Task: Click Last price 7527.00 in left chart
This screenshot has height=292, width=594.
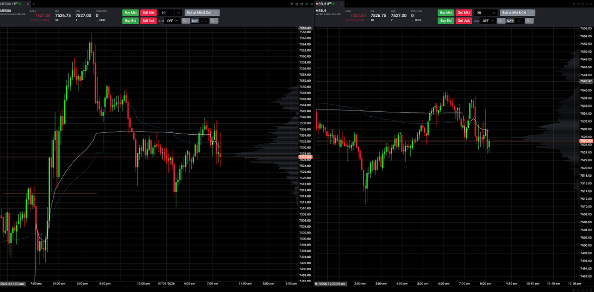Action: click(43, 15)
